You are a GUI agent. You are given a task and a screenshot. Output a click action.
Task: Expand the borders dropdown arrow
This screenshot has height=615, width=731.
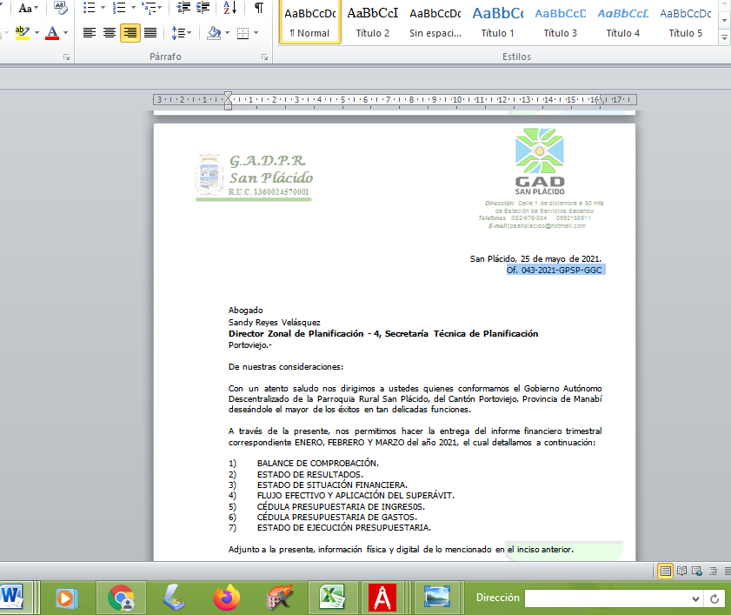click(255, 33)
